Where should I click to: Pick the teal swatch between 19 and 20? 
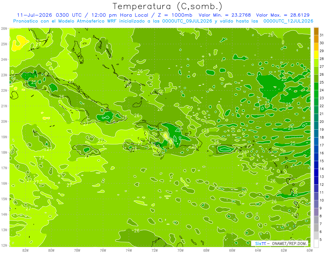(x=316, y=125)
